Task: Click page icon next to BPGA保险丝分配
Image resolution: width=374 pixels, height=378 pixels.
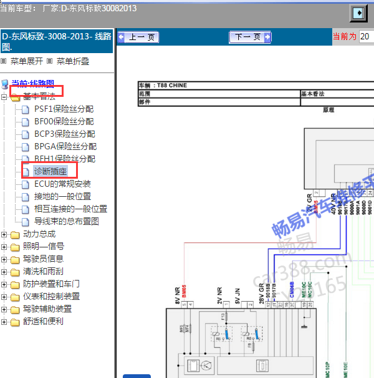Action: pyautogui.click(x=26, y=147)
